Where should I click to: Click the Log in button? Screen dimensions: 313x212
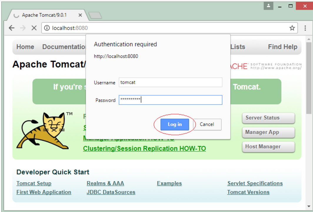pos(175,124)
